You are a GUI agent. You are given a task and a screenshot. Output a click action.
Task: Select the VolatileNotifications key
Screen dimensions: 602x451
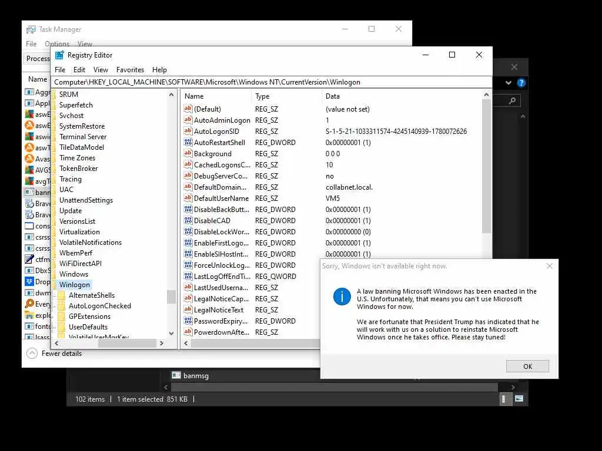90,243
